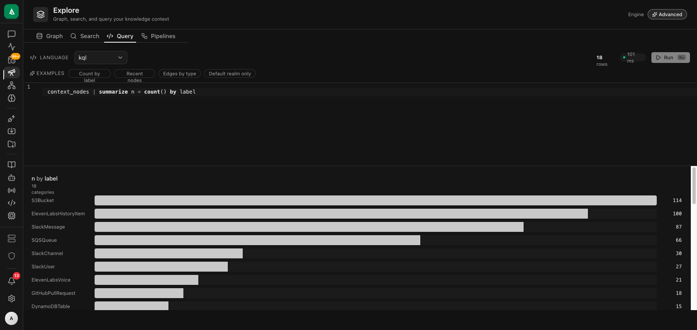697x330 pixels.
Task: Click into the query editor line
Action: (369, 92)
